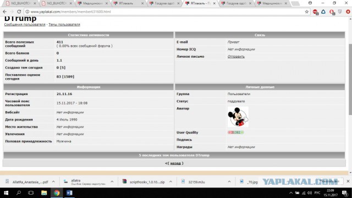
Task: Open 'Сообщения пользователя' link
Action: [x=25, y=24]
